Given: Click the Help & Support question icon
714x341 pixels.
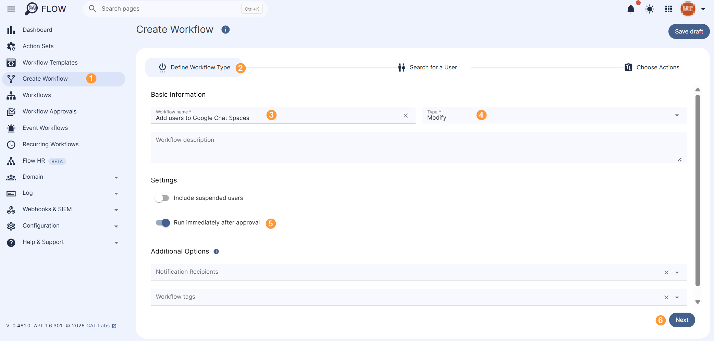Looking at the screenshot, I should (11, 243).
